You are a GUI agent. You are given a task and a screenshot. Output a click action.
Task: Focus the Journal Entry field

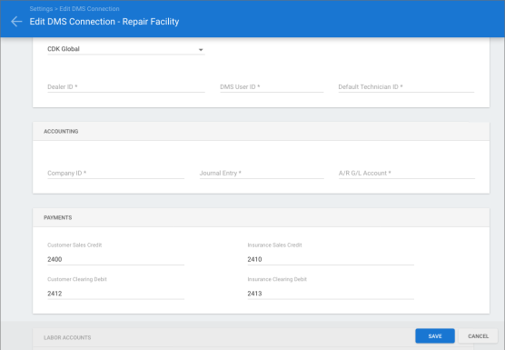tap(262, 173)
